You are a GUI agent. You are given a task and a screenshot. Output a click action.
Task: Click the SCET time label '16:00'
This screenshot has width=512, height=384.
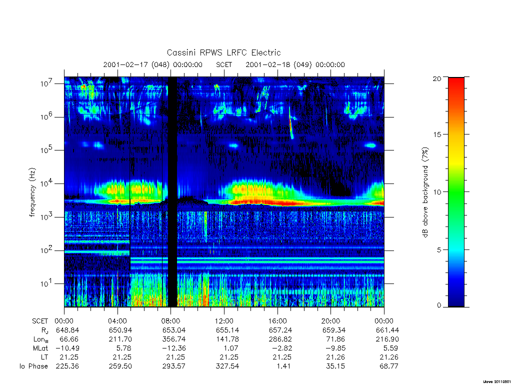click(x=277, y=321)
